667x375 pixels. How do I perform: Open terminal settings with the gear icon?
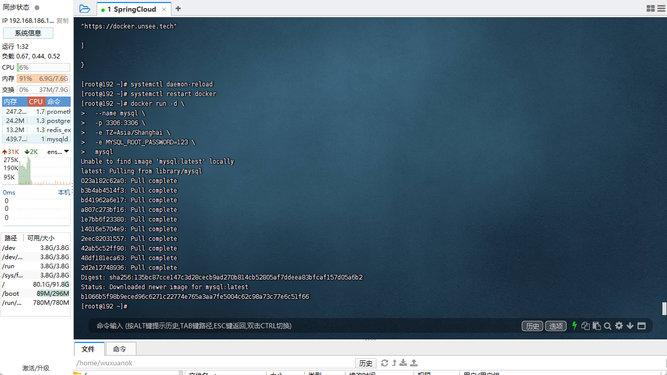point(619,326)
